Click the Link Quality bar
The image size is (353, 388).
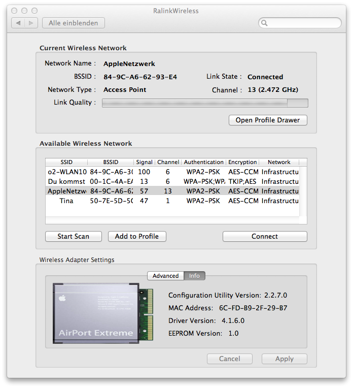(204, 103)
